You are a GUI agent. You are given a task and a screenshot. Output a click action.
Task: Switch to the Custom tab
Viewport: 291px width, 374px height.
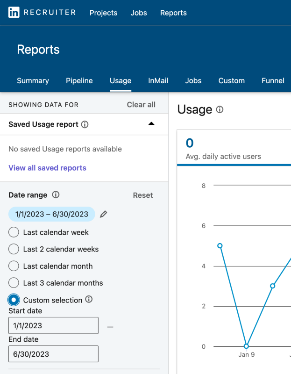pyautogui.click(x=231, y=80)
